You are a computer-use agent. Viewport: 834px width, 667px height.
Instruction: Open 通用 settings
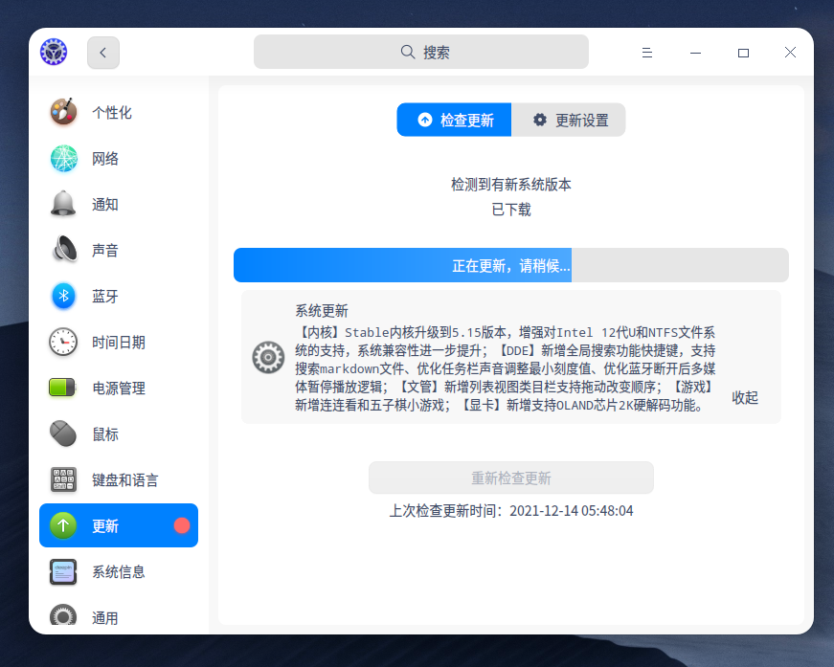(x=119, y=617)
